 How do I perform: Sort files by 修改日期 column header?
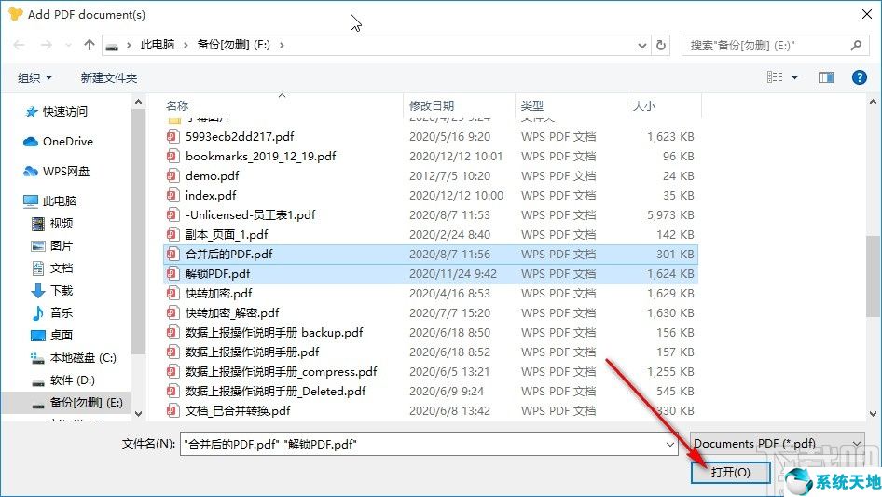coord(431,105)
